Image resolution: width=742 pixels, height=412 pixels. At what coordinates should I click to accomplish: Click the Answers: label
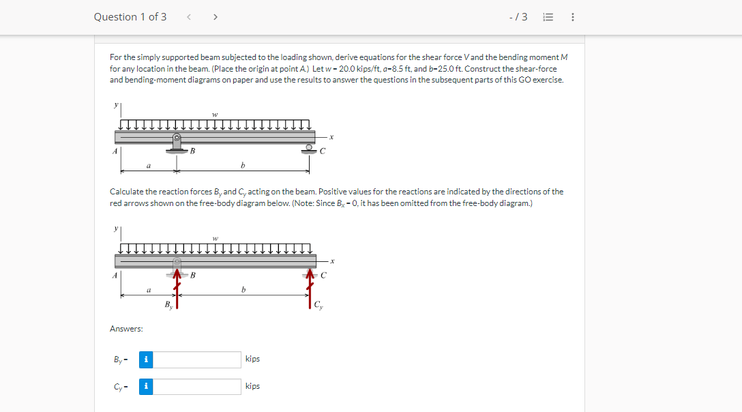click(x=123, y=328)
